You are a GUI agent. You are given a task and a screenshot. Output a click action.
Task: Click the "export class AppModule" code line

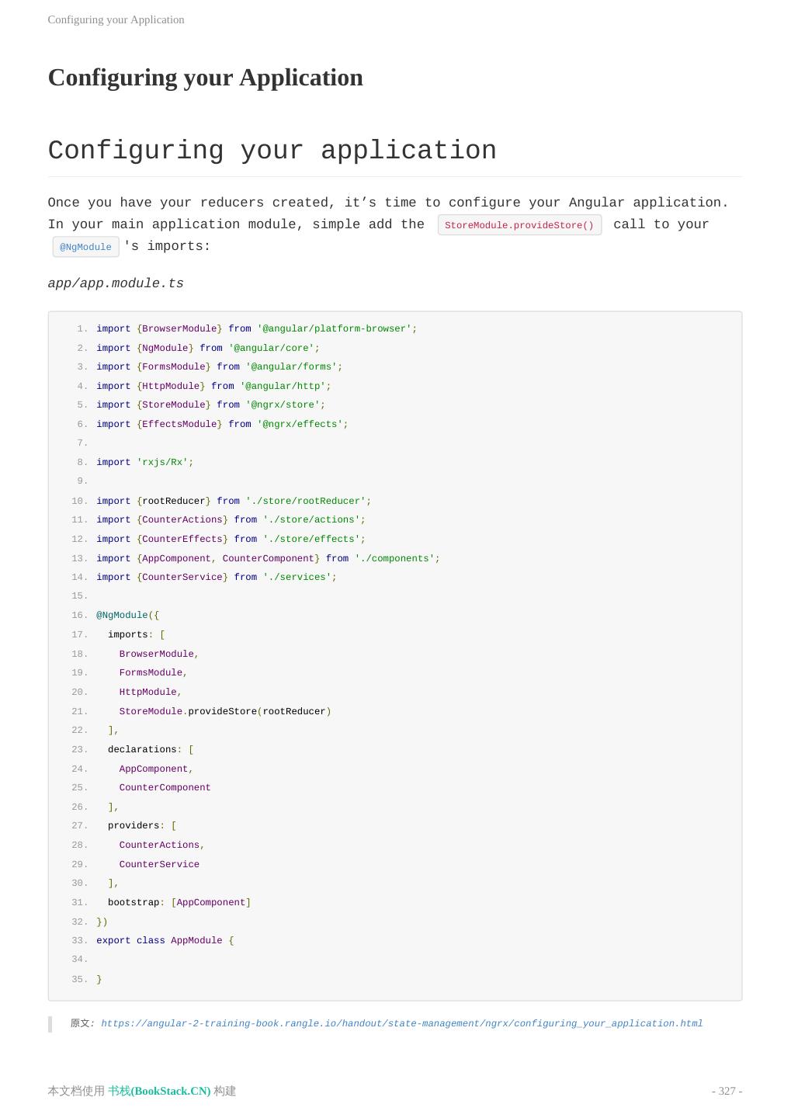coord(165,940)
